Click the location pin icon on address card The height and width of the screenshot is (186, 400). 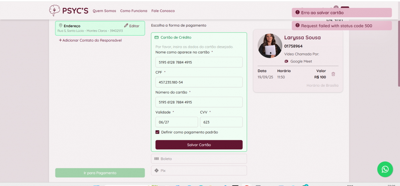click(x=61, y=26)
